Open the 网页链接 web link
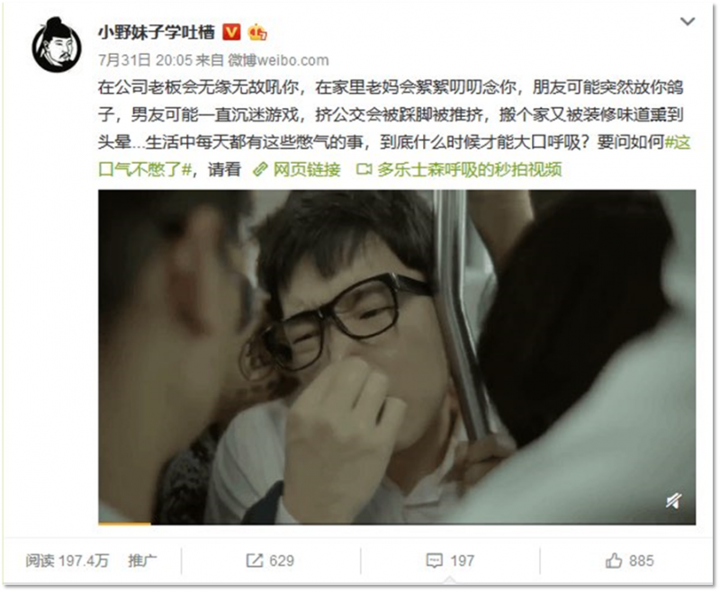 click(x=307, y=170)
